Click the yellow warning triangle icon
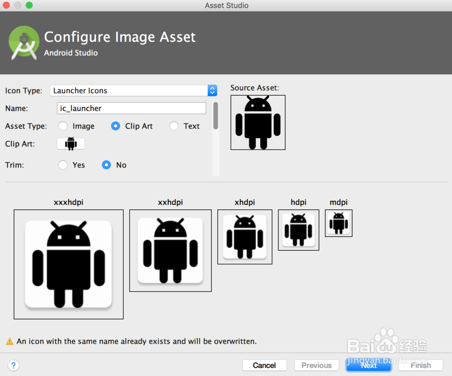 tap(9, 341)
